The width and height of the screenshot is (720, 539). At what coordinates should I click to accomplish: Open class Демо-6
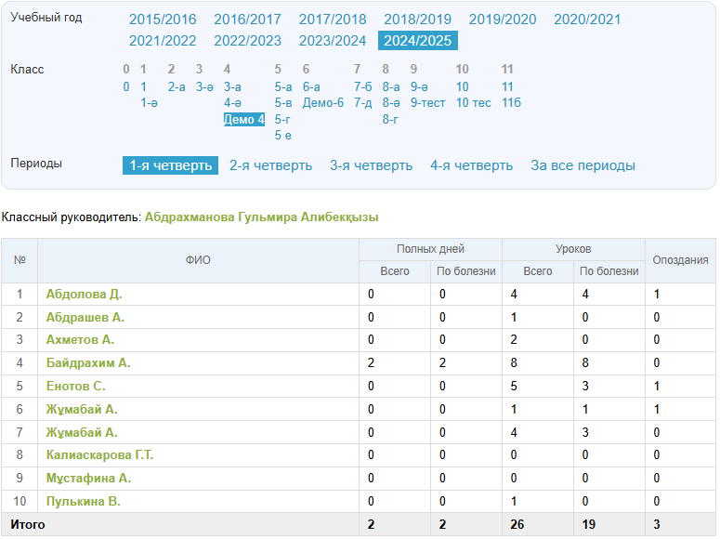322,103
